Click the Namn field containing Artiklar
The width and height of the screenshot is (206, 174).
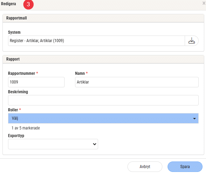(137, 82)
